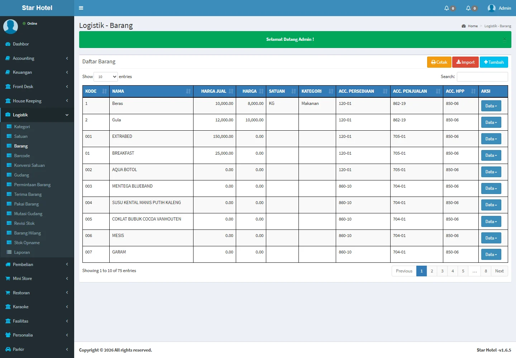Click the hamburger sidebar toggle icon
This screenshot has width=516, height=358.
81,8
